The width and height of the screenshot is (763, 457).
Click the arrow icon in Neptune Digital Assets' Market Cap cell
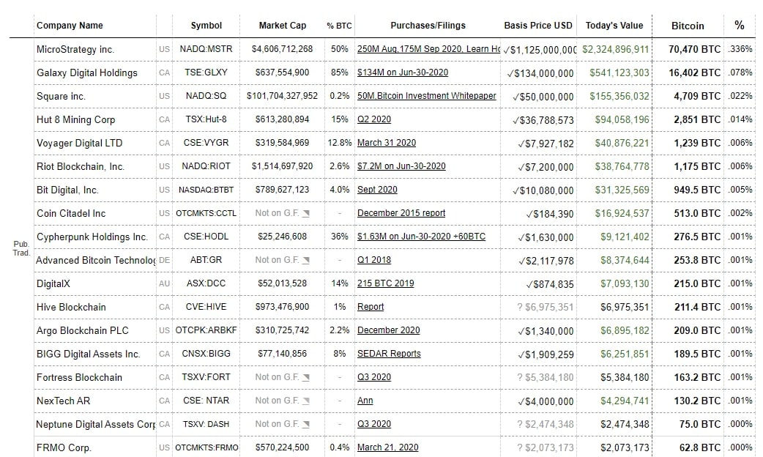coord(306,424)
